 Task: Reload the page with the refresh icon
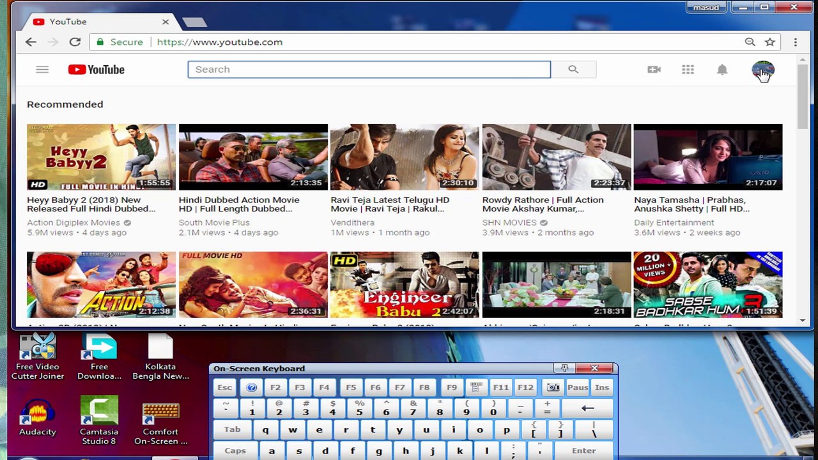[75, 42]
